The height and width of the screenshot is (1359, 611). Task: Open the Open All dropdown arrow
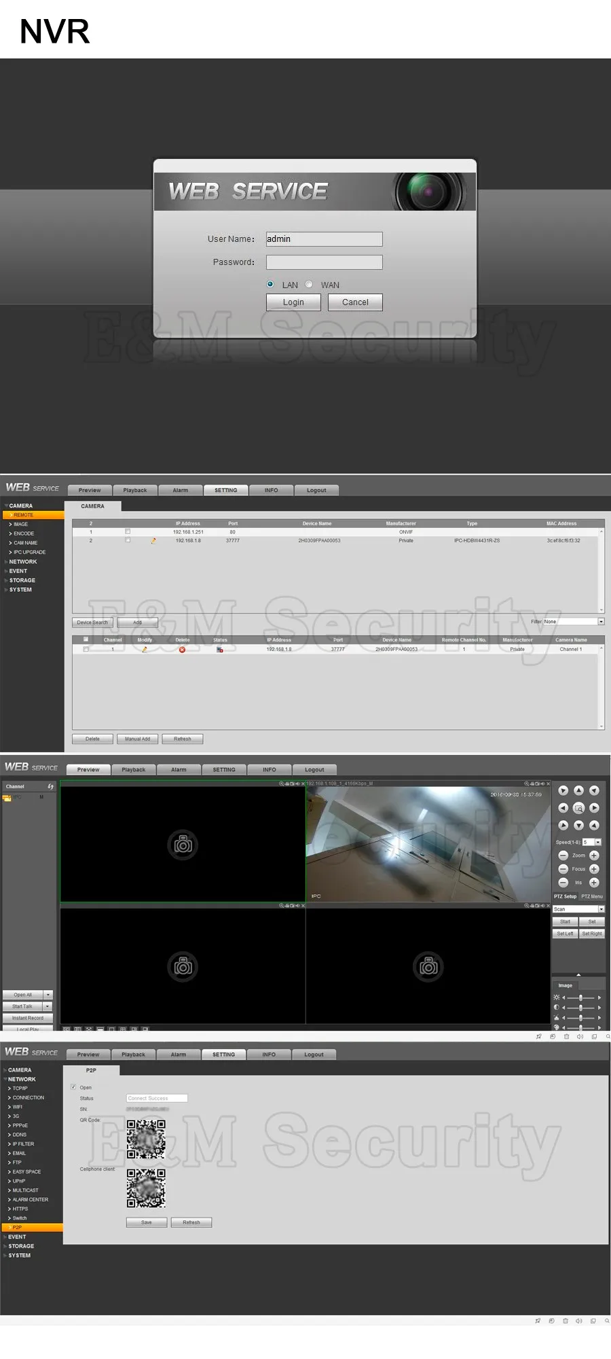point(48,995)
